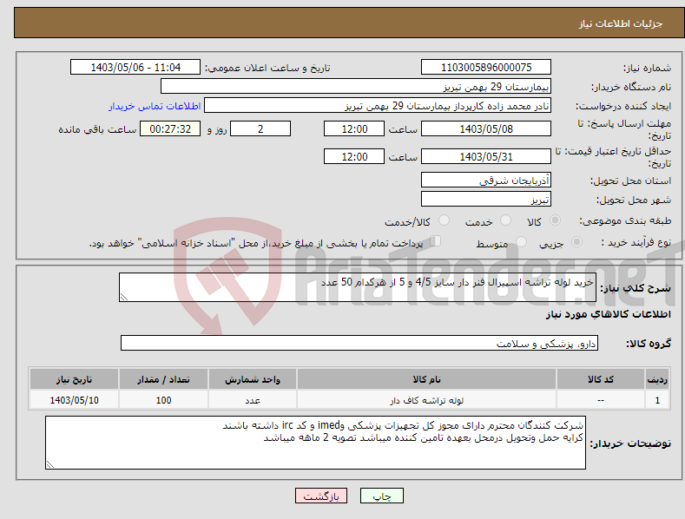Click the province field آذربایجان شرقی

486,180
